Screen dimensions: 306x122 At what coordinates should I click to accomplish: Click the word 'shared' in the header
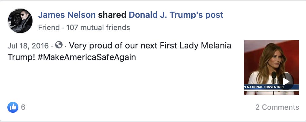(112, 15)
